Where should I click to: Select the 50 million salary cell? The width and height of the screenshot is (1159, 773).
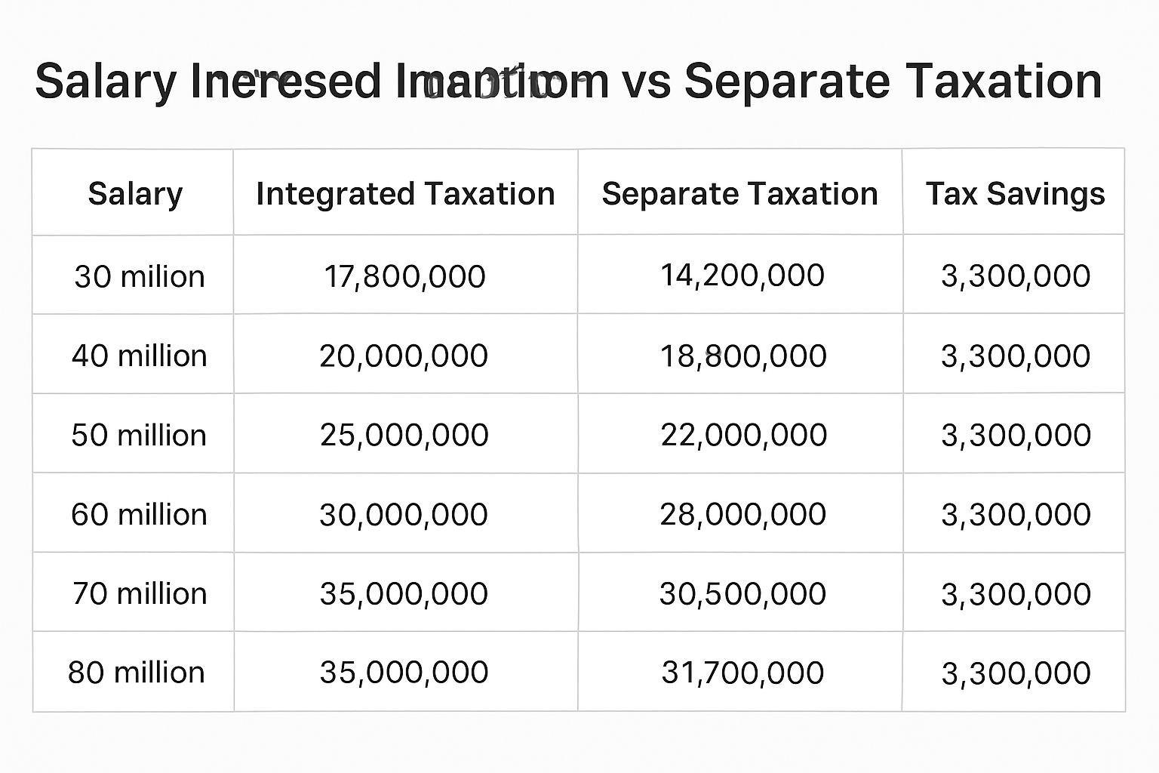139,435
